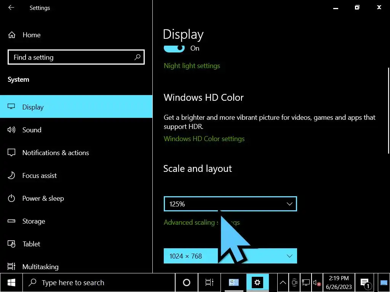Open Storage settings
The width and height of the screenshot is (390, 292).
[x=76, y=221]
